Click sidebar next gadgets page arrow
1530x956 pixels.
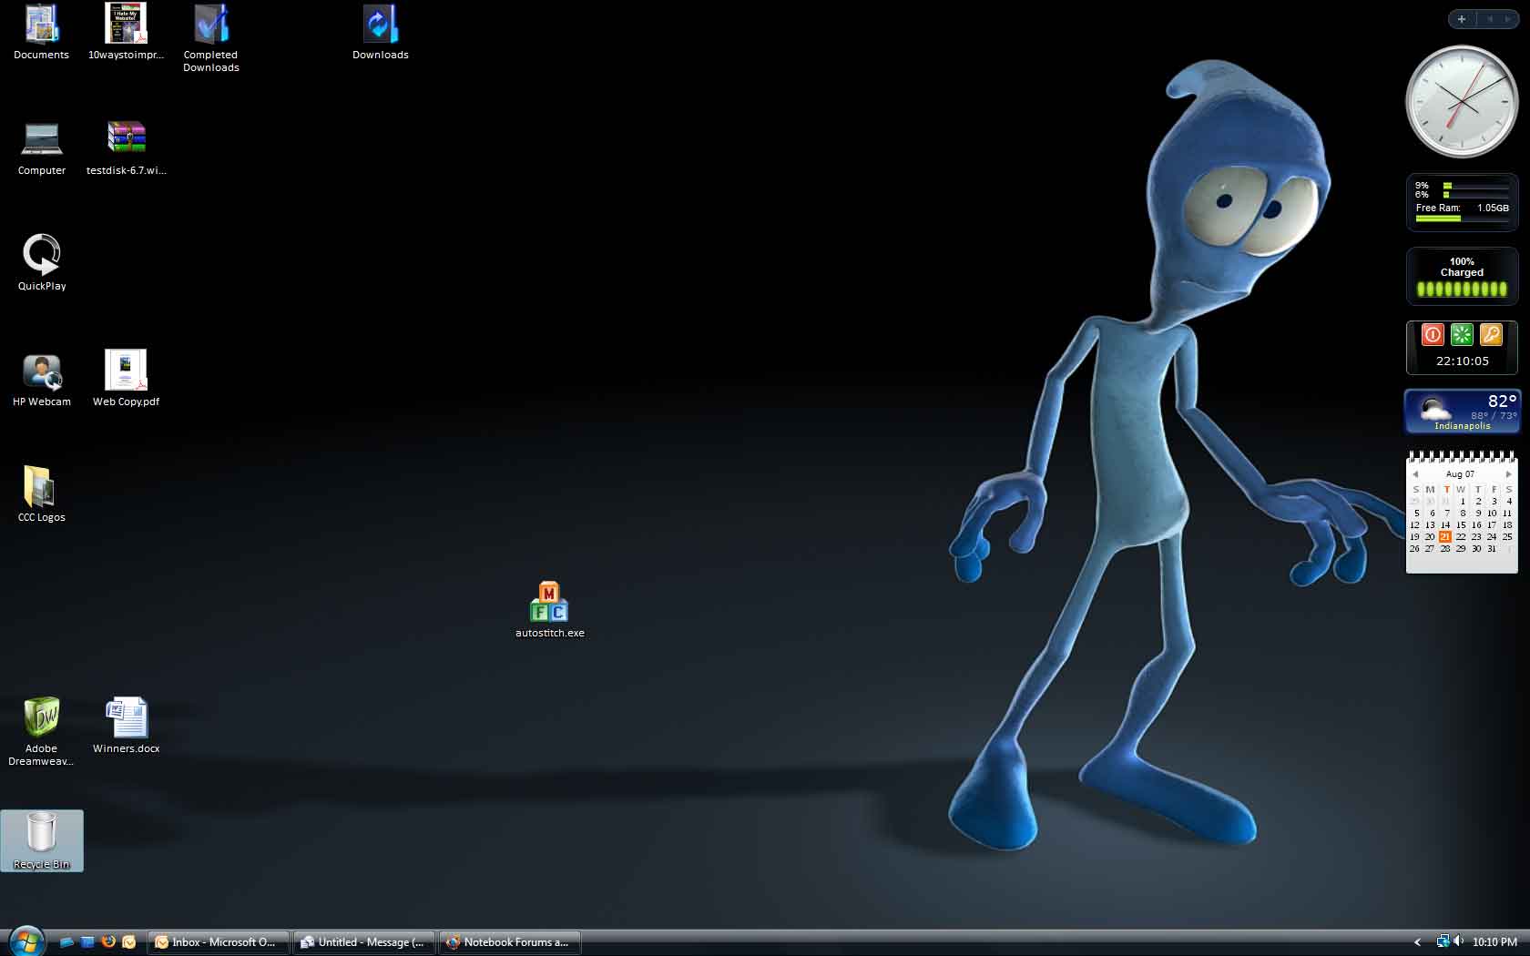click(x=1507, y=19)
